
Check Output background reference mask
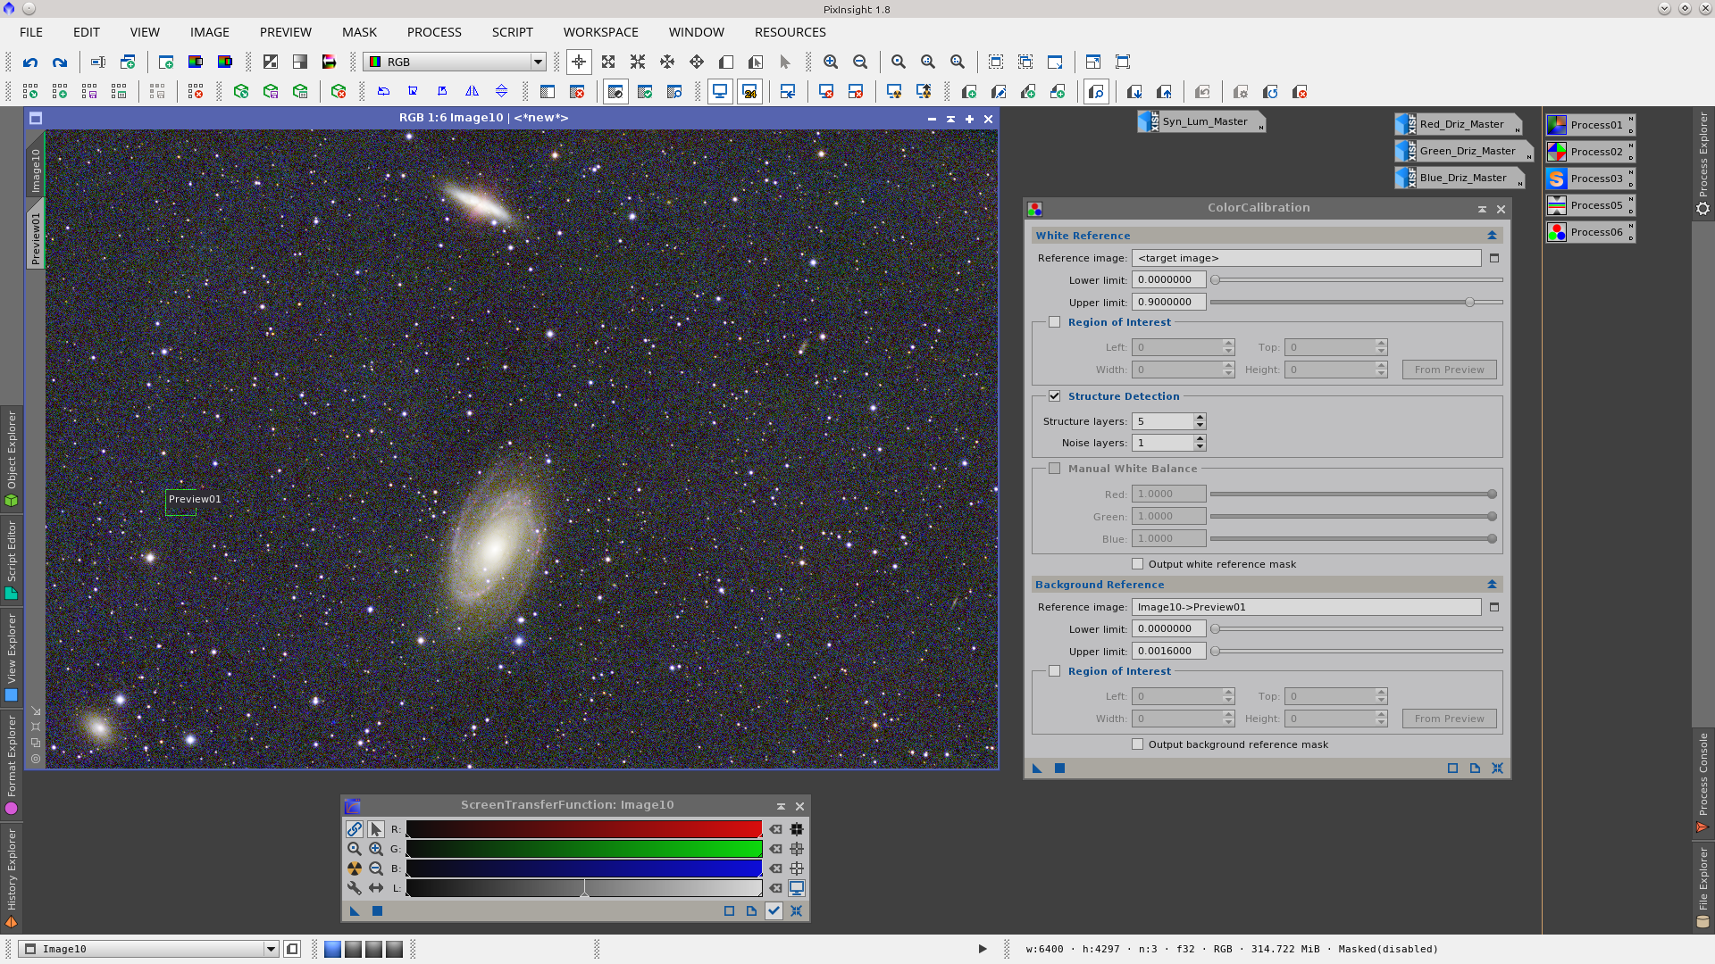[x=1138, y=744]
